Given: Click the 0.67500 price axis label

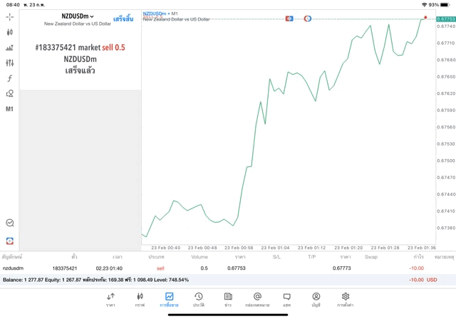Looking at the screenshot, I should tap(446, 161).
